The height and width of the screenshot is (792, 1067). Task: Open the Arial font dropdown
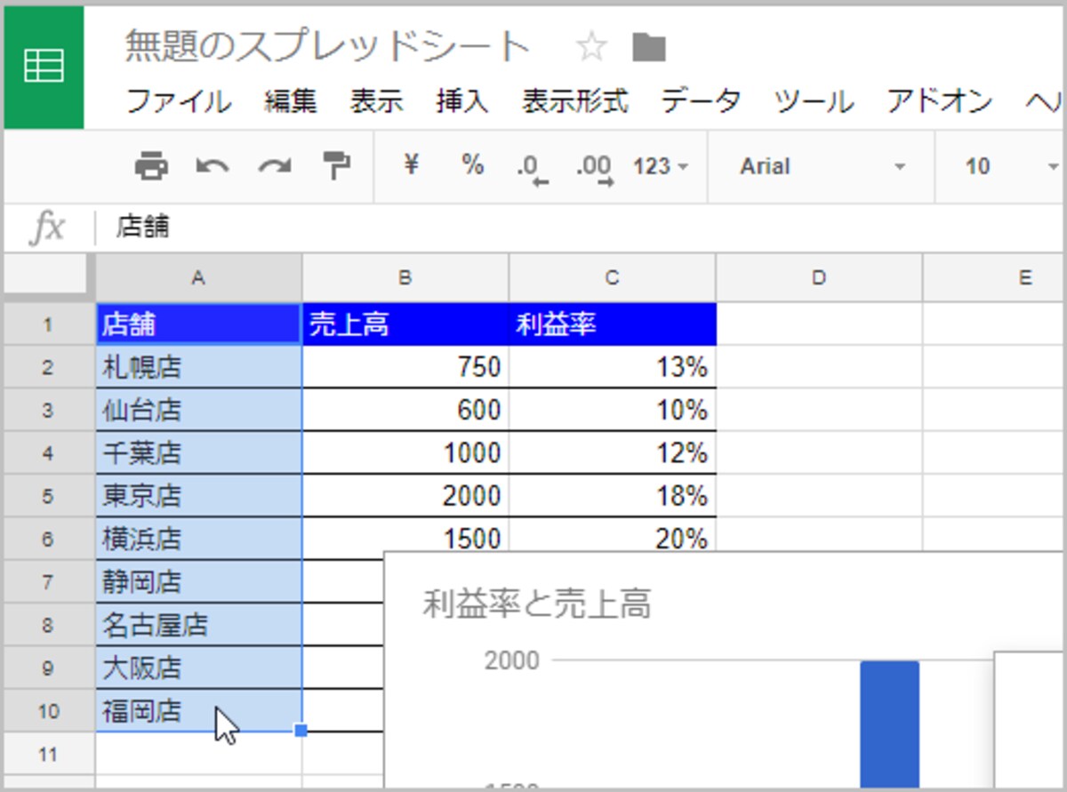[x=822, y=166]
